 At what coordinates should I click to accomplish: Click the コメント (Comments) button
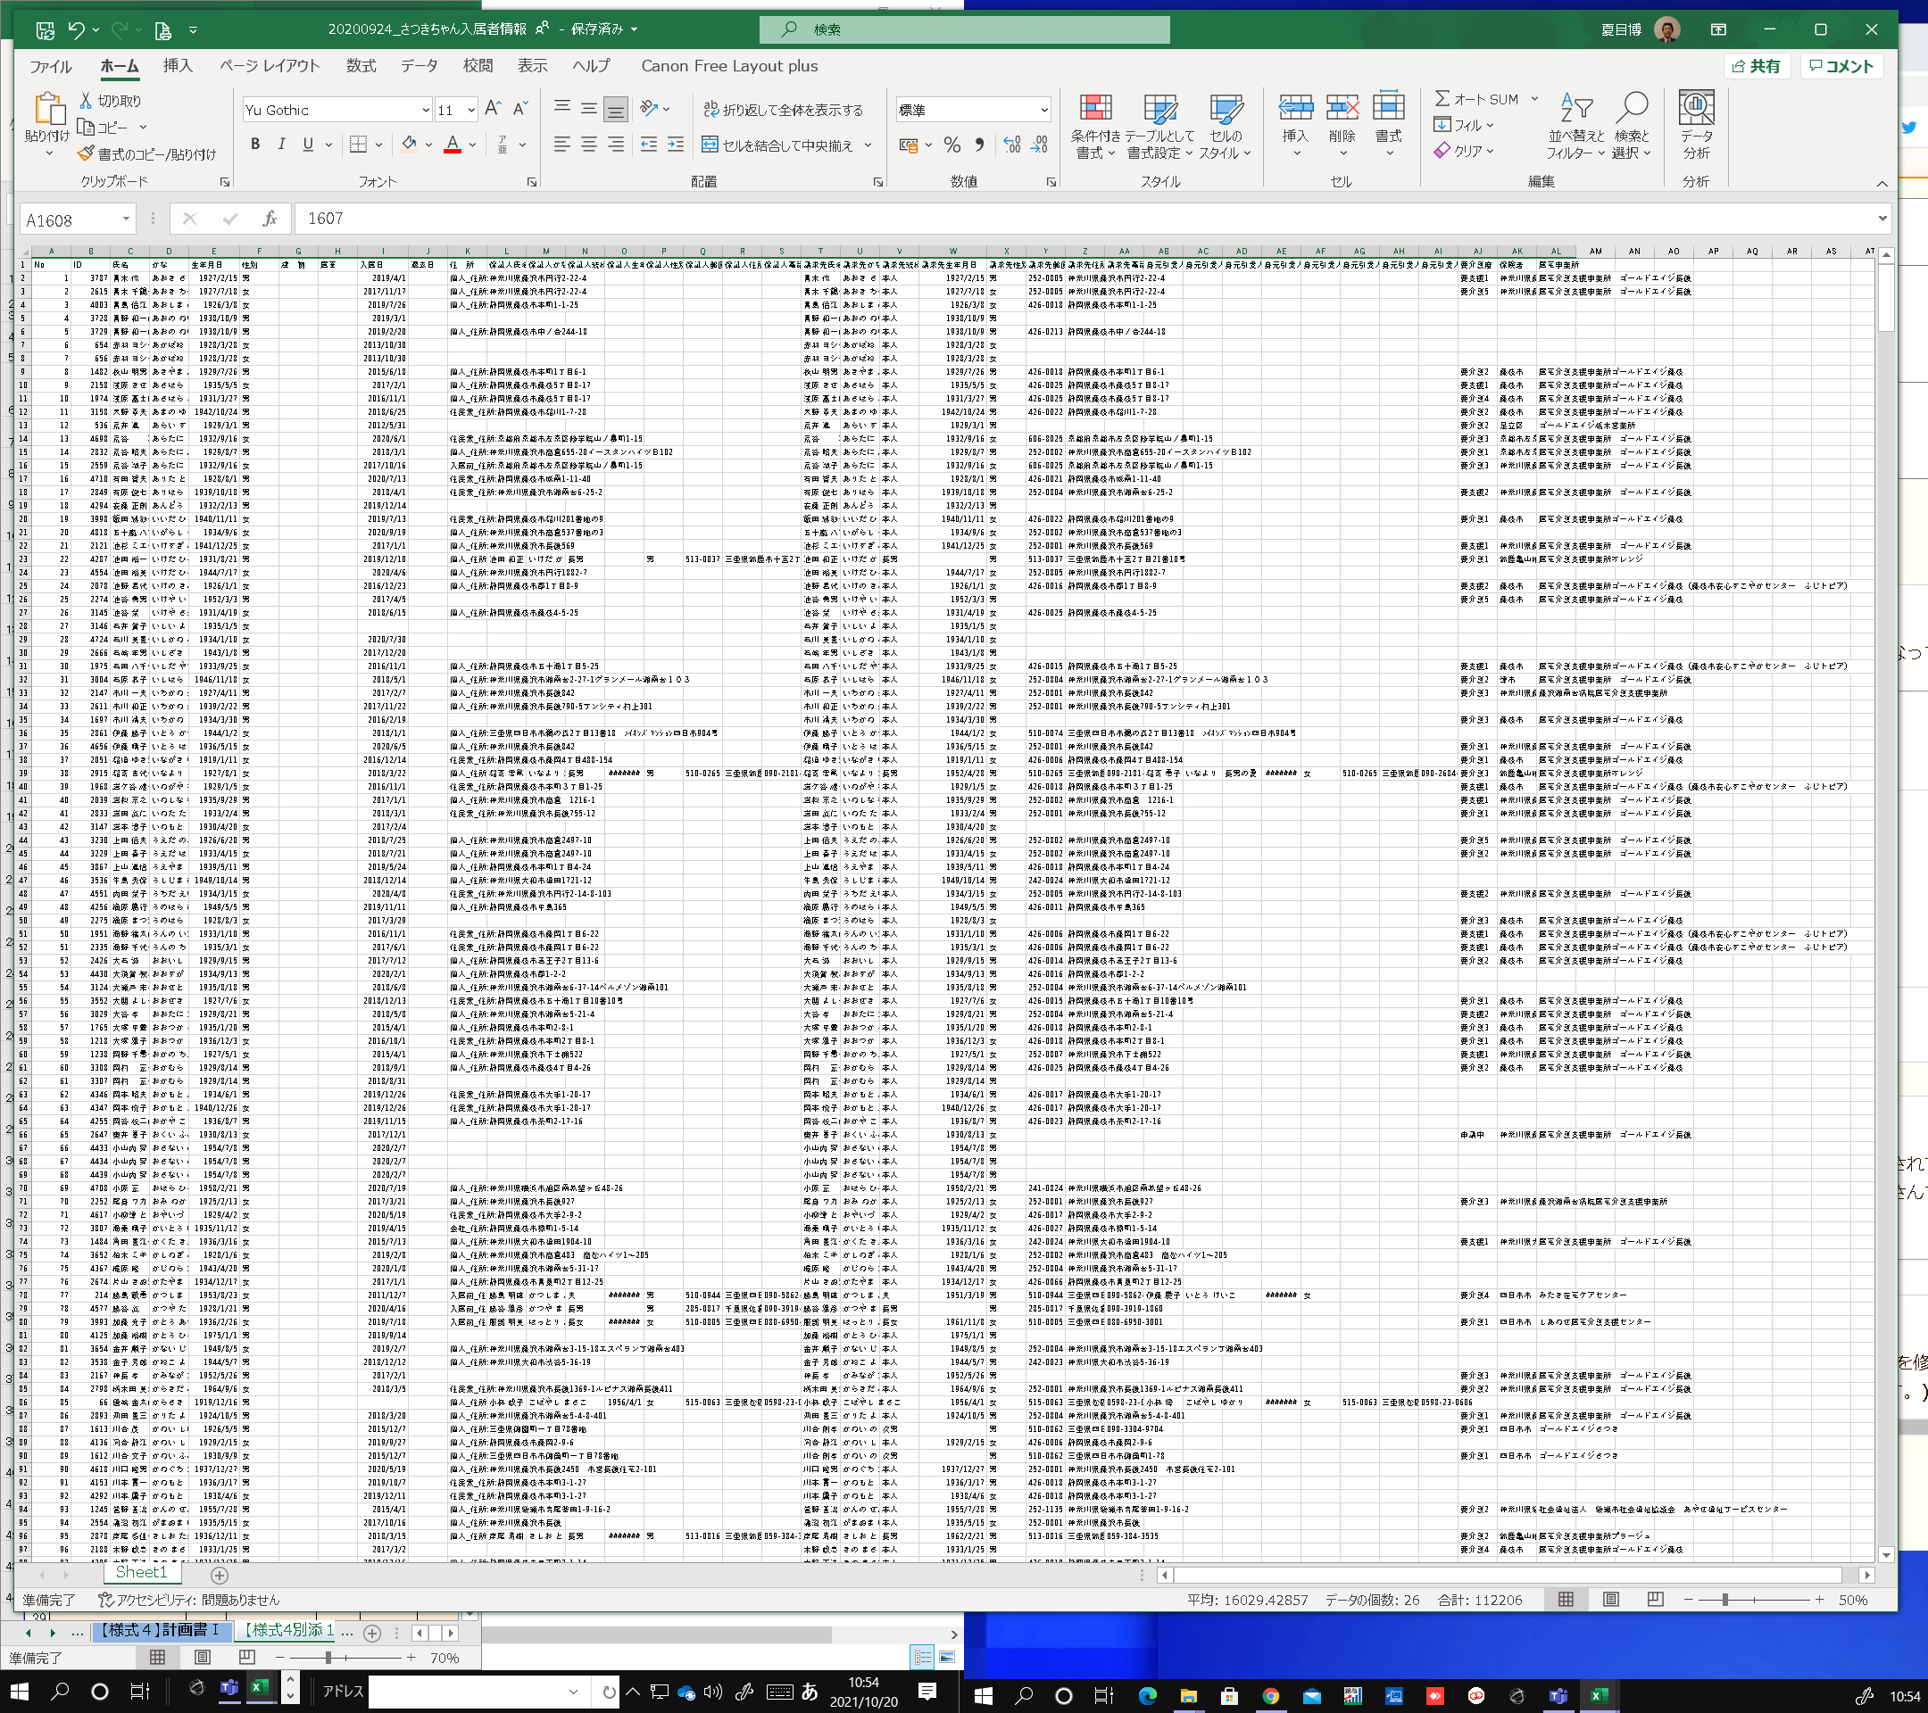(1841, 66)
